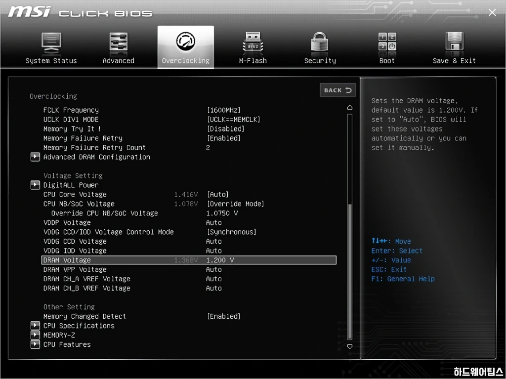Click the CPU Features label
Viewport: 506px width, 379px height.
click(x=67, y=344)
